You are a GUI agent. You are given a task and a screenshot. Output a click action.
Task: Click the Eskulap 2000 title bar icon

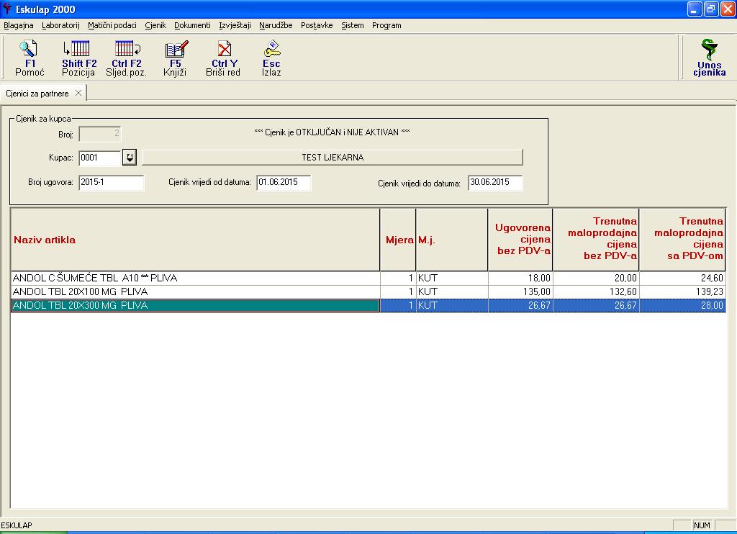7,9
